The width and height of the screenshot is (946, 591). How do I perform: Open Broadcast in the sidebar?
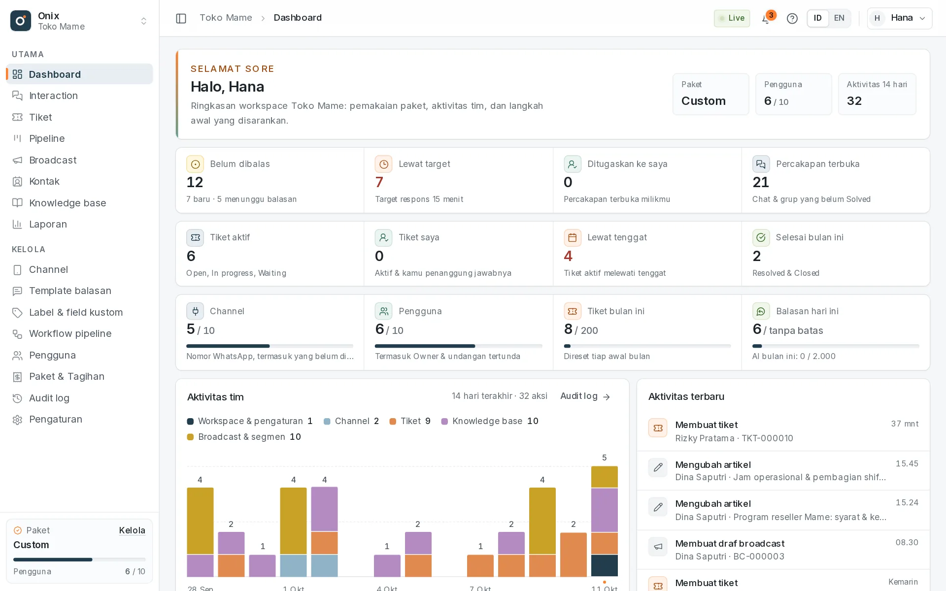pos(79,160)
